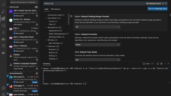Install the Debugger for Firefox extension
The image size is (171, 96).
coord(35,91)
